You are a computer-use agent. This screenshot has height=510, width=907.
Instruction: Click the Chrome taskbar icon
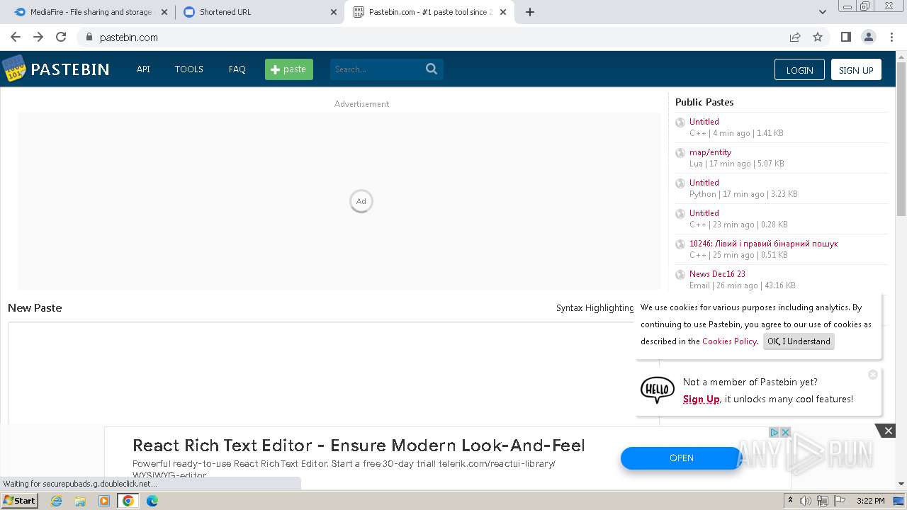128,501
